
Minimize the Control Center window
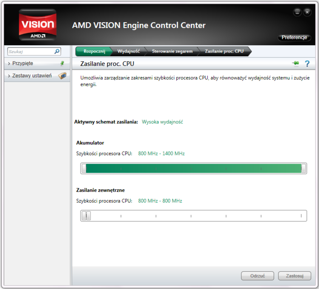[x=297, y=13]
